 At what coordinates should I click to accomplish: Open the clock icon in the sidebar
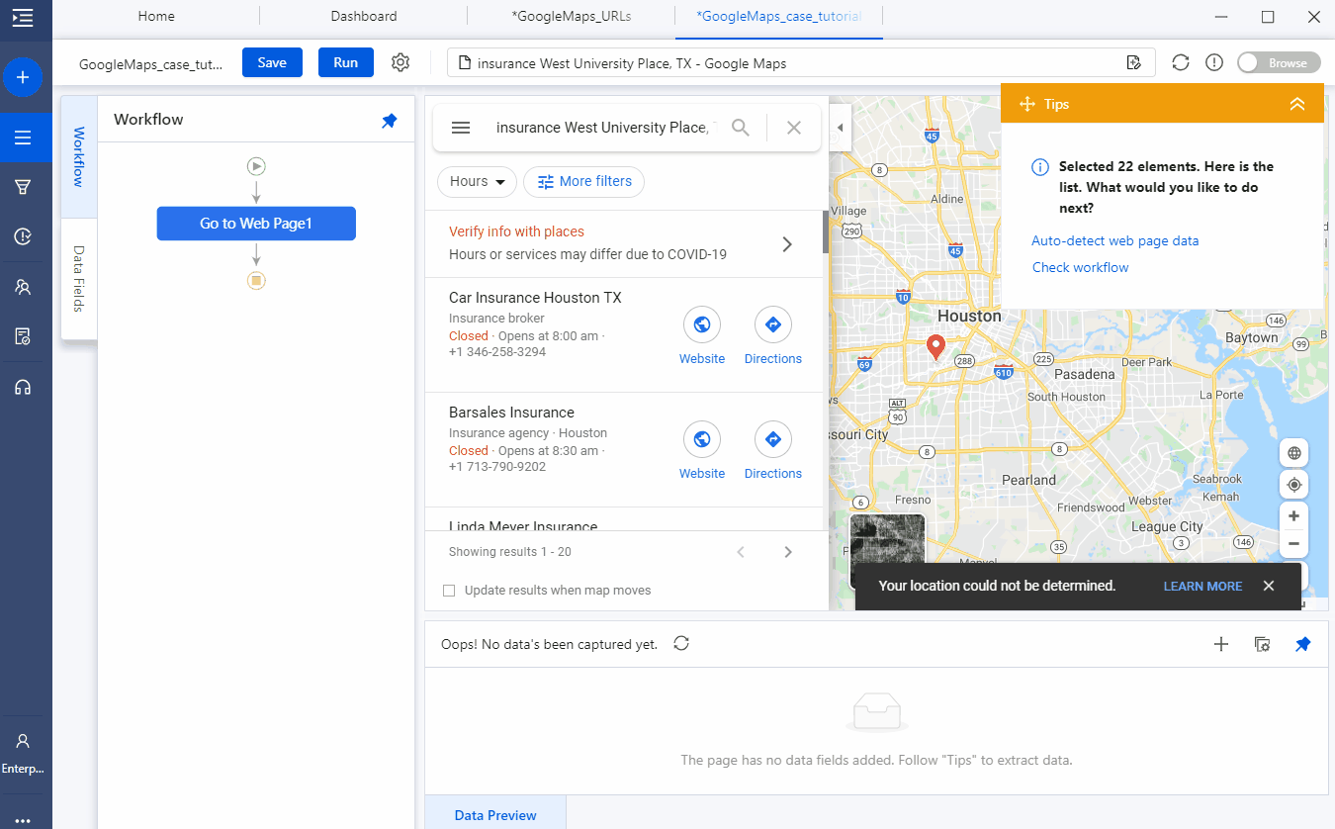click(23, 236)
